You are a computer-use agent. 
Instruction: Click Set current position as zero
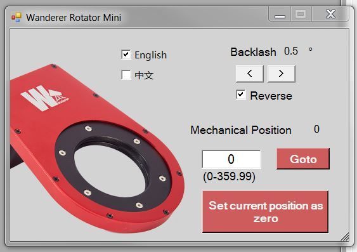coord(266,211)
